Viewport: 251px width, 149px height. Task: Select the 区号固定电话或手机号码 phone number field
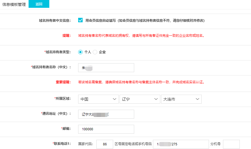point(181,144)
